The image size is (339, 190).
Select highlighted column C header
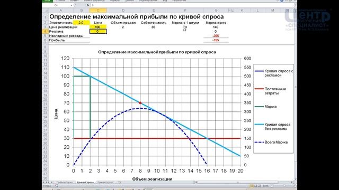[97, 11]
